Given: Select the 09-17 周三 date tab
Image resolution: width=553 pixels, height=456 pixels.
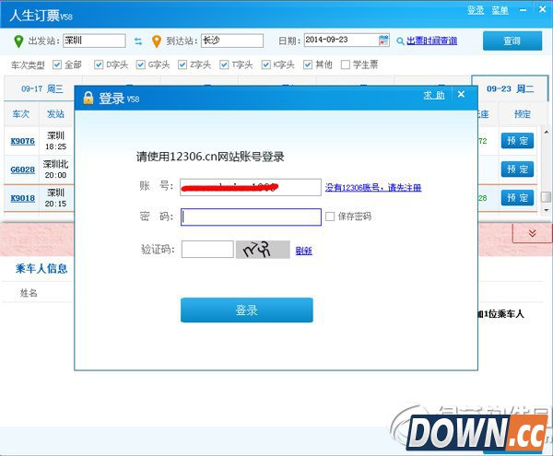Looking at the screenshot, I should point(42,88).
